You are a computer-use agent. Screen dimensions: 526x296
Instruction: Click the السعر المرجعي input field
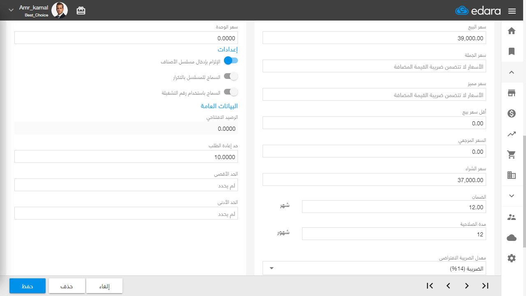click(374, 151)
